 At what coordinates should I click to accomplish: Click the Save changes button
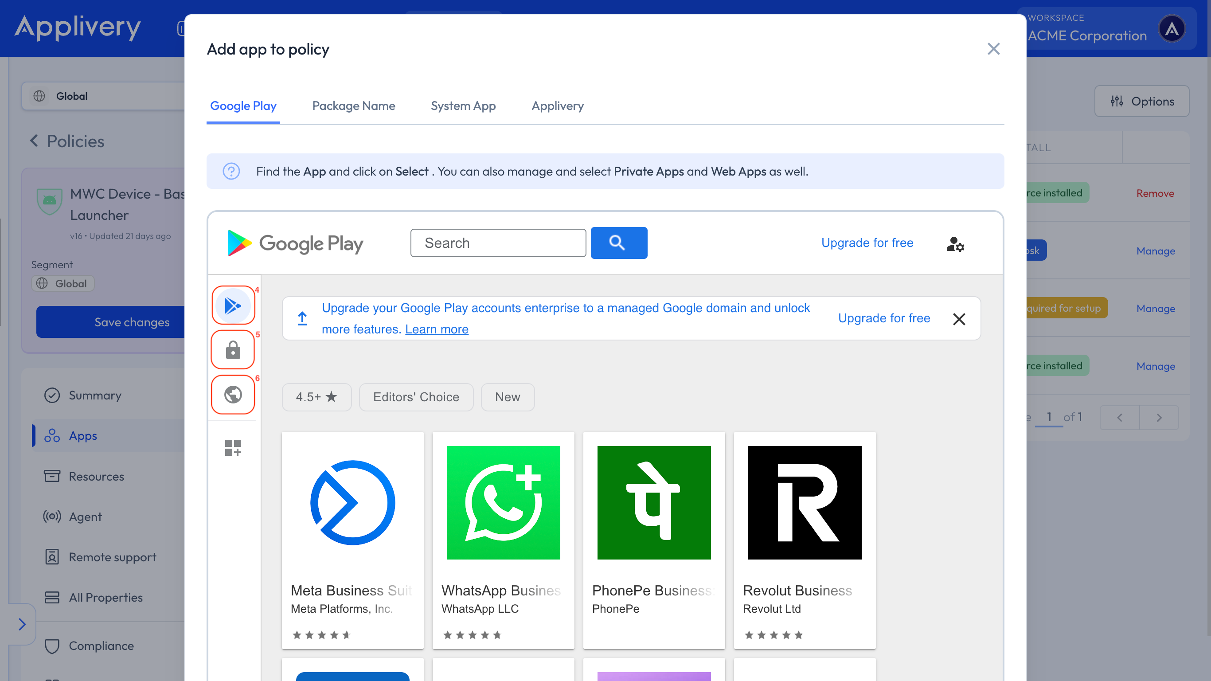[132, 322]
